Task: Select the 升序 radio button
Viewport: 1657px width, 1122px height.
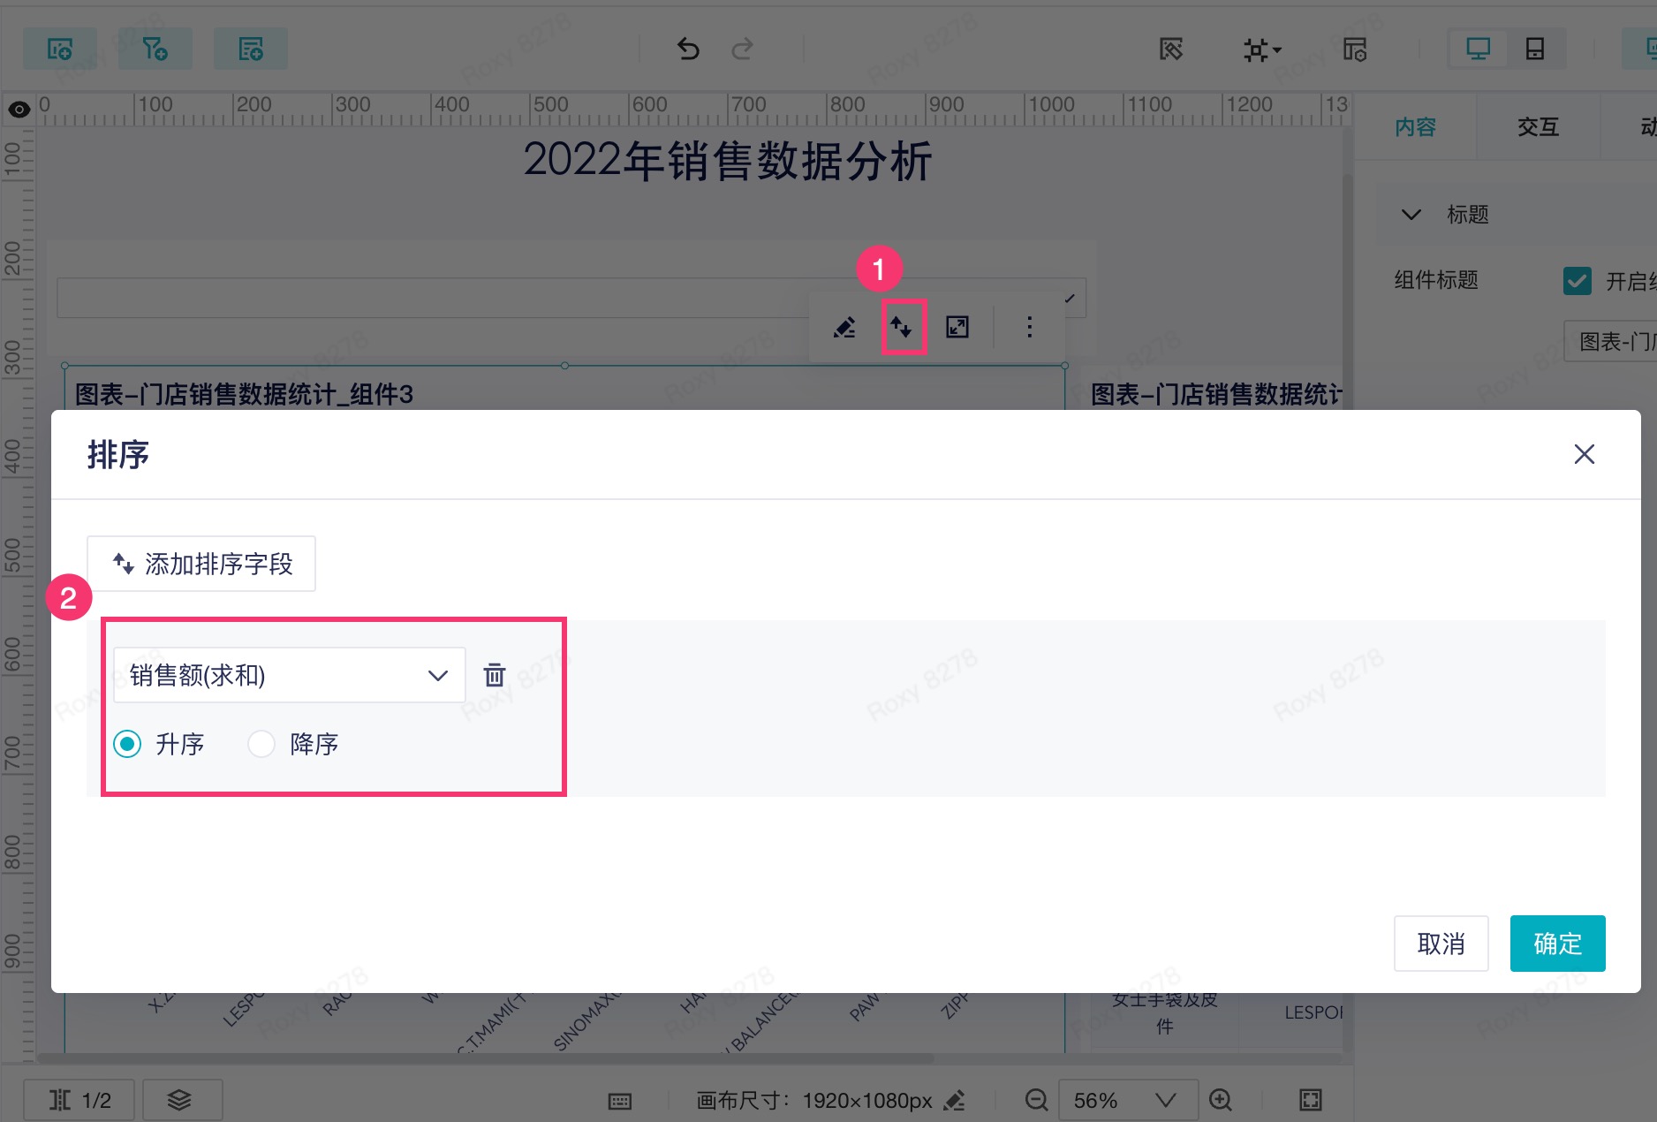Action: click(127, 744)
